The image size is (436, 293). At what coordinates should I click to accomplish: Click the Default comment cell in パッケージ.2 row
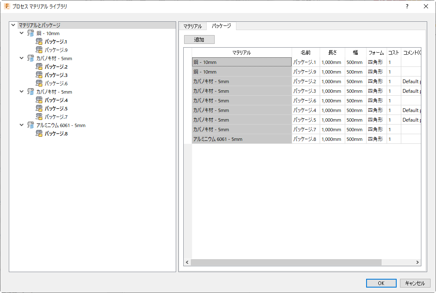[411, 82]
